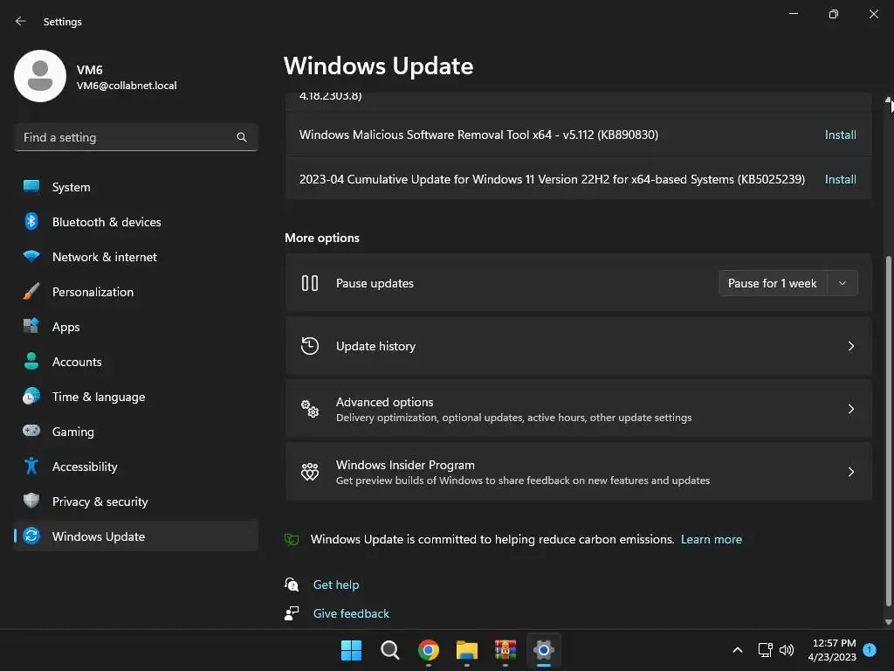The width and height of the screenshot is (894, 671).
Task: Click the Network wifi icon
Action: coord(31,256)
